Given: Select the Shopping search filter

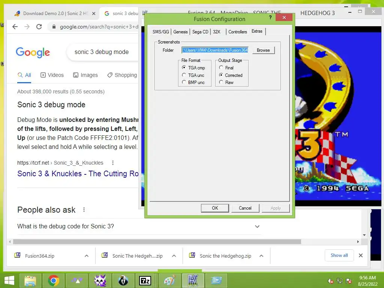Looking at the screenshot, I should coord(122,75).
